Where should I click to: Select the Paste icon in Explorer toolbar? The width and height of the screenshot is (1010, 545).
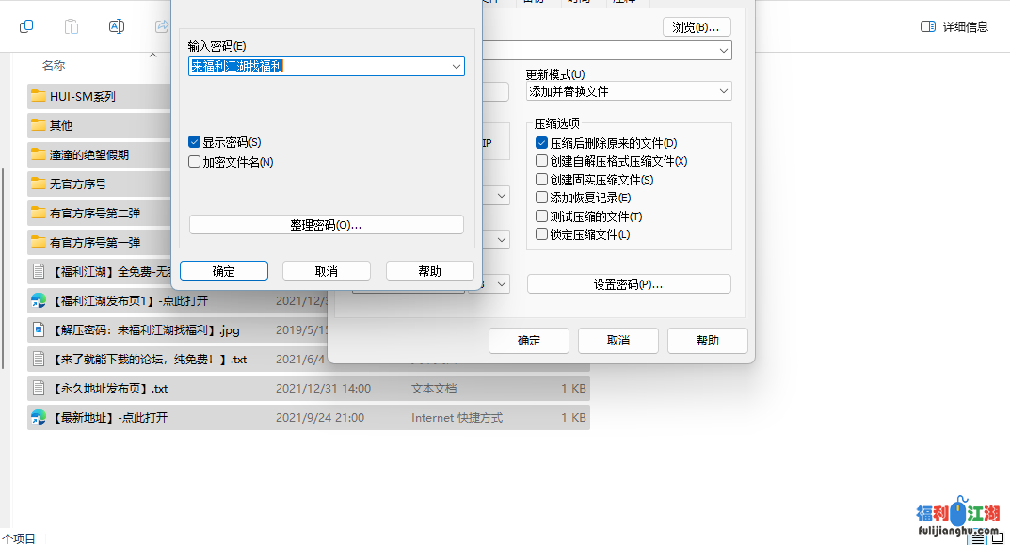[71, 26]
